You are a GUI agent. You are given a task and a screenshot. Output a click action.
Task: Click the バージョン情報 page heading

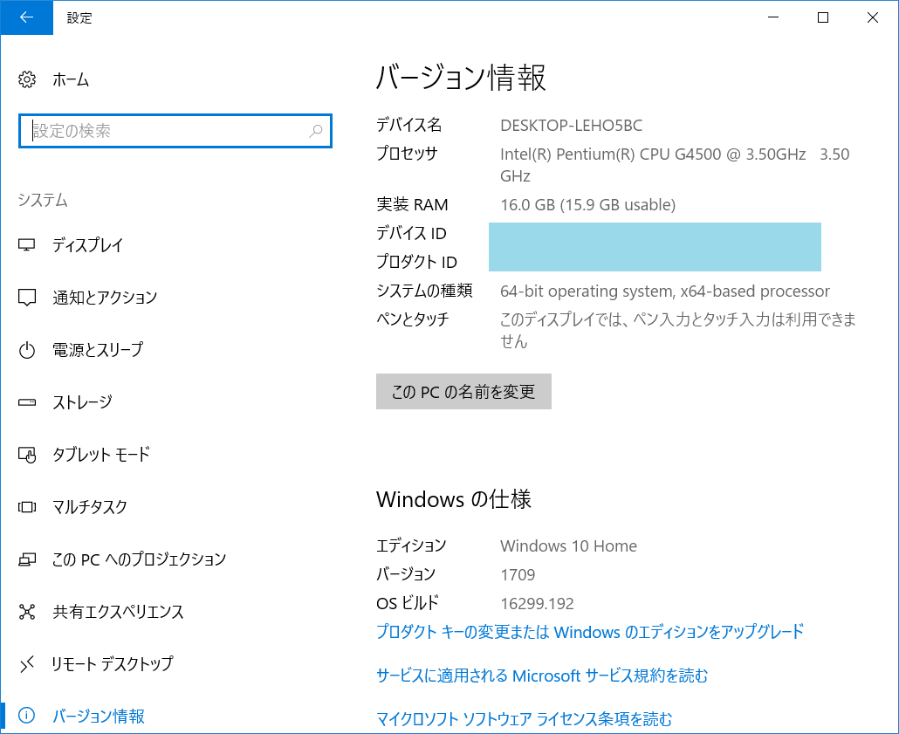tap(461, 78)
